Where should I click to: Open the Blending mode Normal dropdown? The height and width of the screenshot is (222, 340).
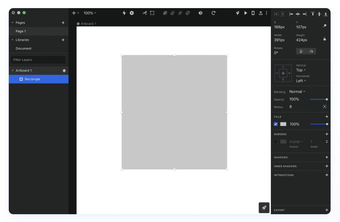297,92
